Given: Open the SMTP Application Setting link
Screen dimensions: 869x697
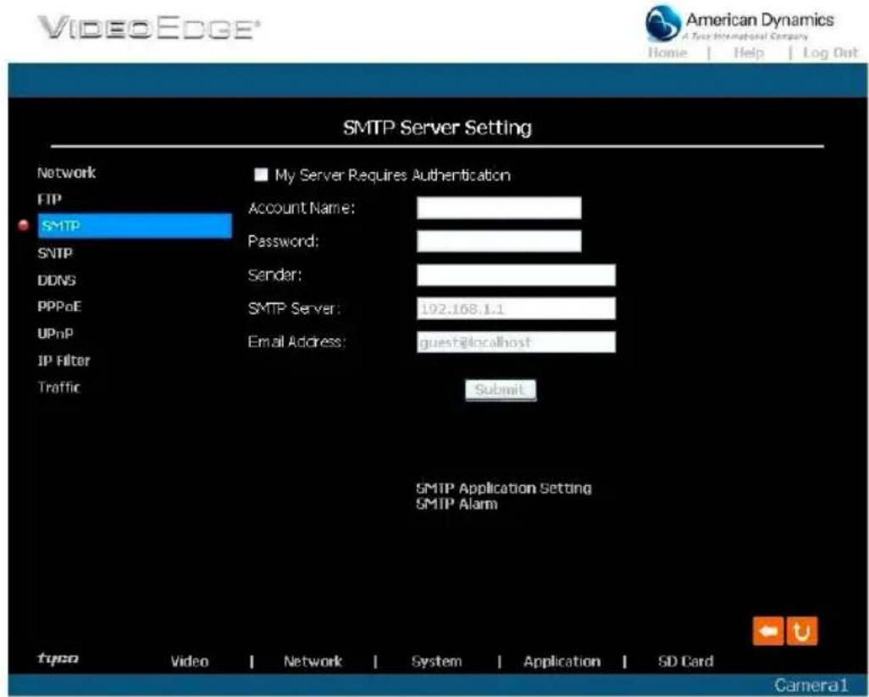Looking at the screenshot, I should pyautogui.click(x=504, y=488).
